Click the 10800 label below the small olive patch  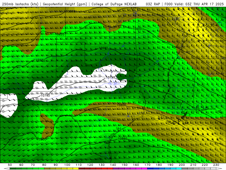coord(42,139)
